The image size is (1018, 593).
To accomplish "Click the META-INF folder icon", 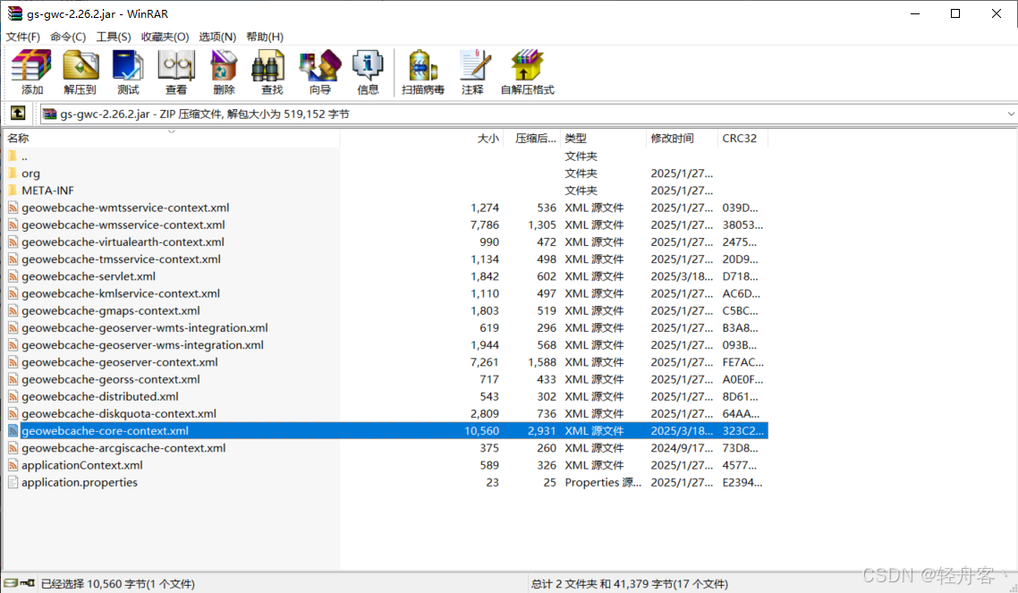I will coord(13,191).
